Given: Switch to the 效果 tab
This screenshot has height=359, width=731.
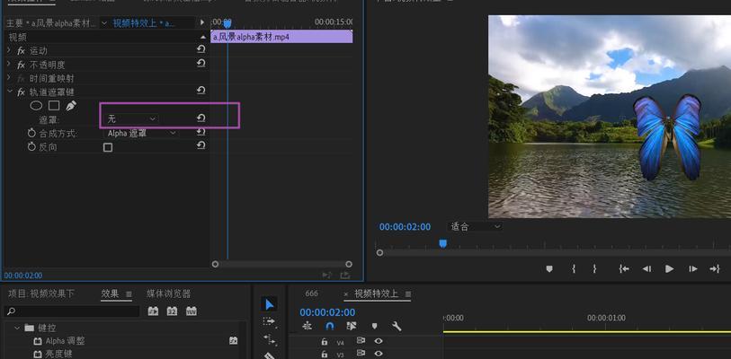Looking at the screenshot, I should [x=110, y=293].
